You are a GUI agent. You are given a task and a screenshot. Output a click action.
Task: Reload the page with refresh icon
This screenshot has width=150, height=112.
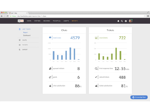point(7,16)
